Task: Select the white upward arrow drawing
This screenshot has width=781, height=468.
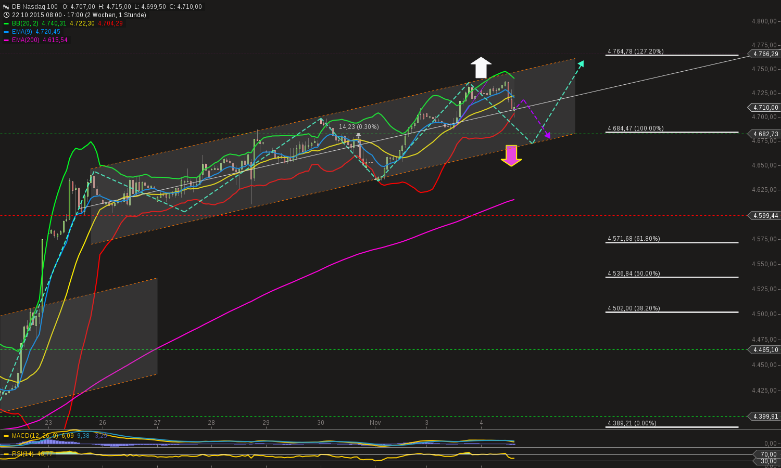Action: point(481,68)
